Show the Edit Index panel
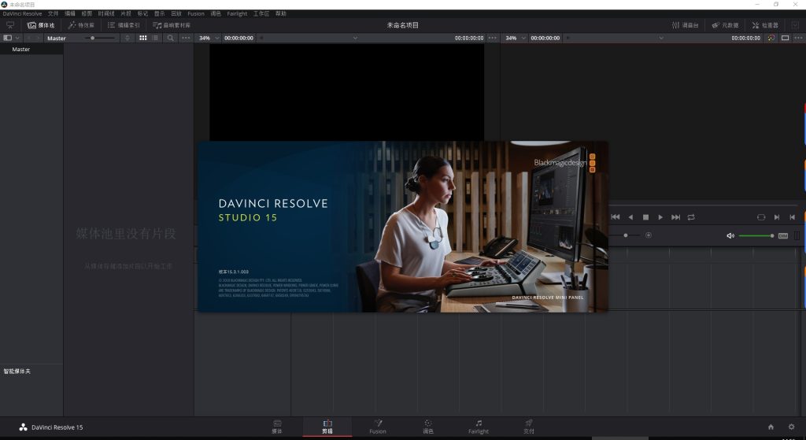The height and width of the screenshot is (440, 806). click(124, 25)
